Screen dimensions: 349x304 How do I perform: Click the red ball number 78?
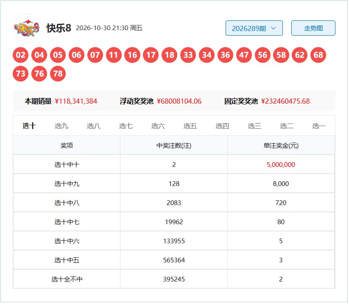coord(58,74)
